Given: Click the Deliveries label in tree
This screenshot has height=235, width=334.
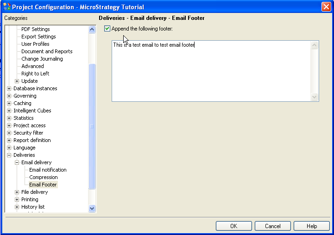Looking at the screenshot, I should point(24,155).
